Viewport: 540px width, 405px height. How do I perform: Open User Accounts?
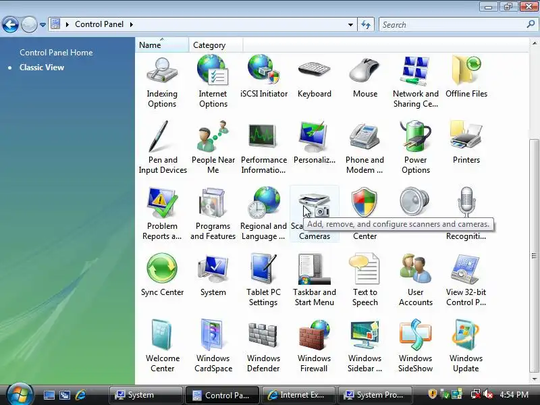coord(416,280)
